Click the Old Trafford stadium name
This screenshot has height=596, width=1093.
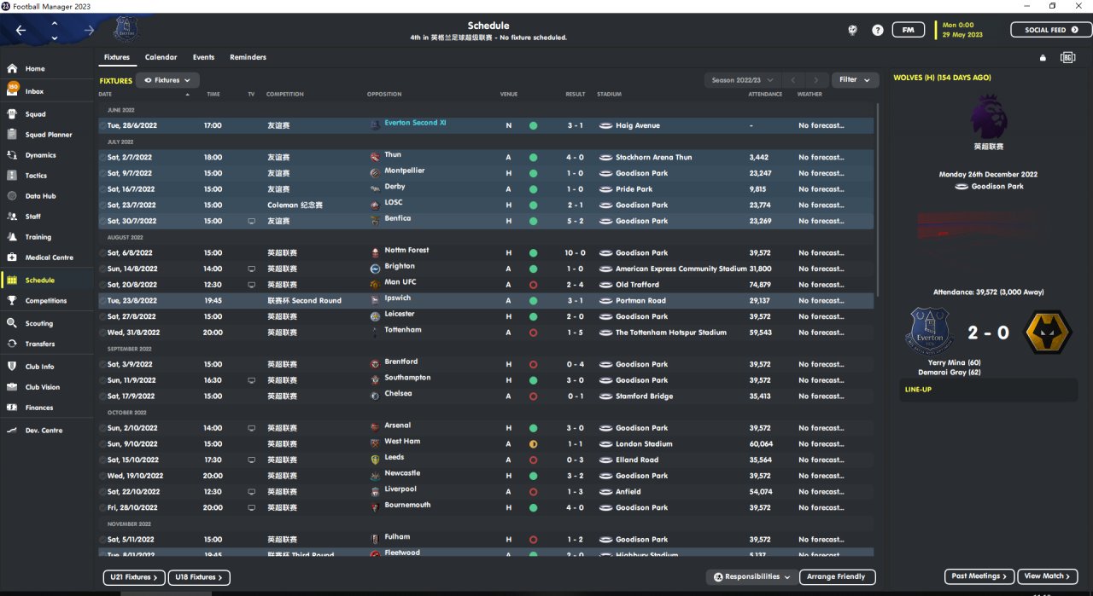tap(637, 285)
